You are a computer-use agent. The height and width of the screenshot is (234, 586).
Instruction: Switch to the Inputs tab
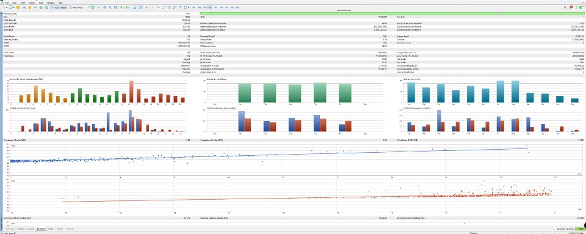coord(31,229)
